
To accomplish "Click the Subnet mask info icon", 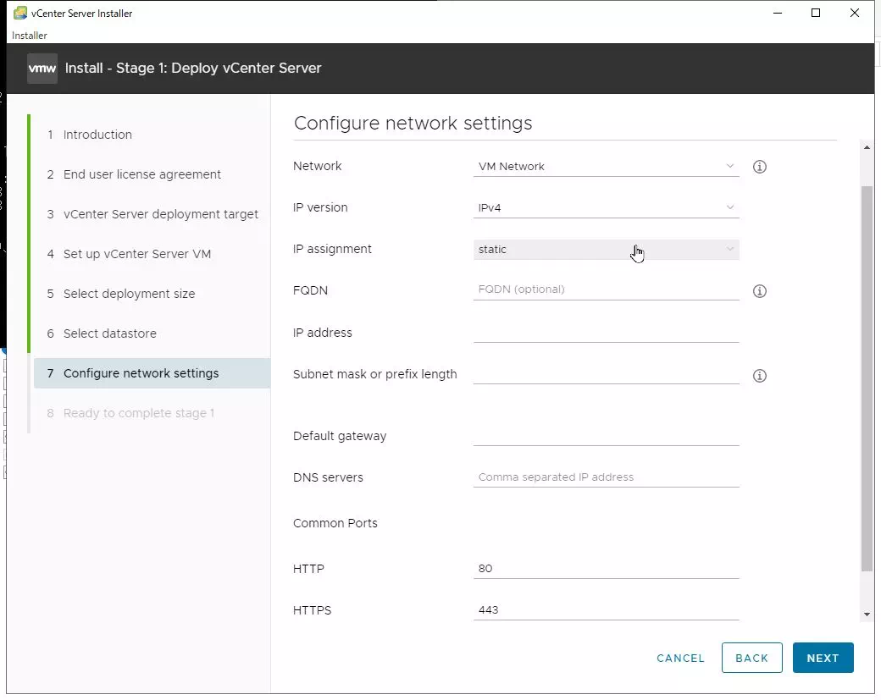I will (759, 376).
